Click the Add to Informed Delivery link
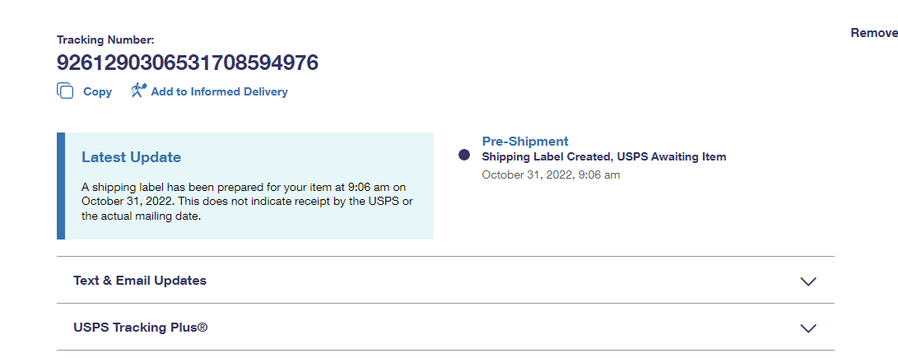This screenshot has width=898, height=358. (219, 92)
